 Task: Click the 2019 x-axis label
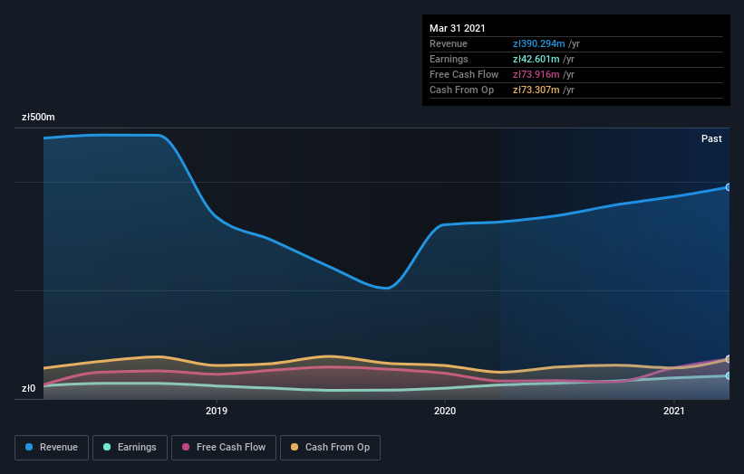(x=217, y=411)
